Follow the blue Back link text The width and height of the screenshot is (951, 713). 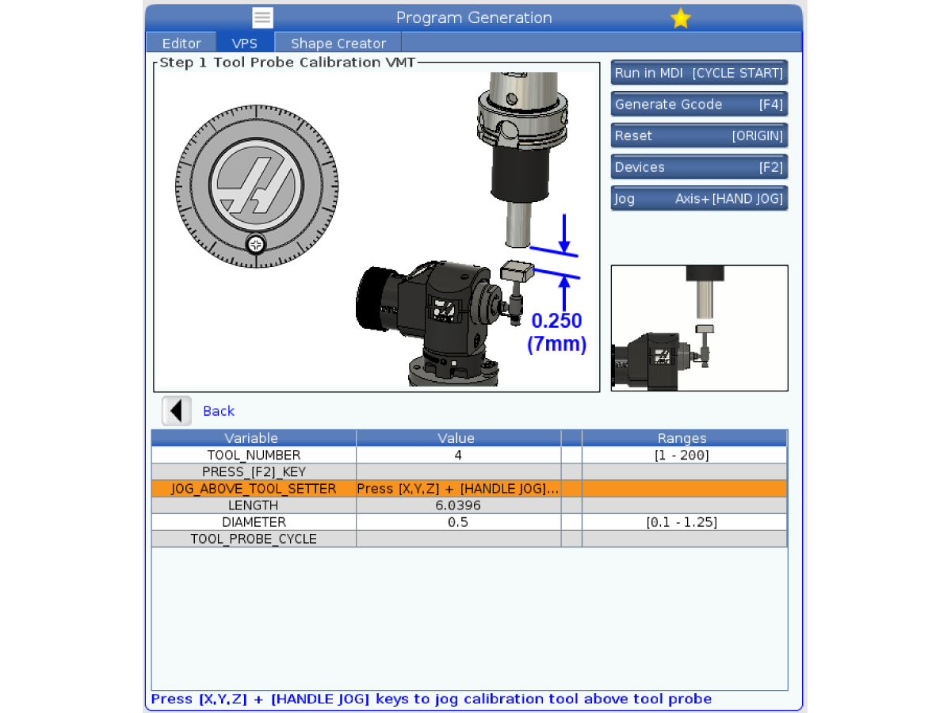[x=219, y=411]
